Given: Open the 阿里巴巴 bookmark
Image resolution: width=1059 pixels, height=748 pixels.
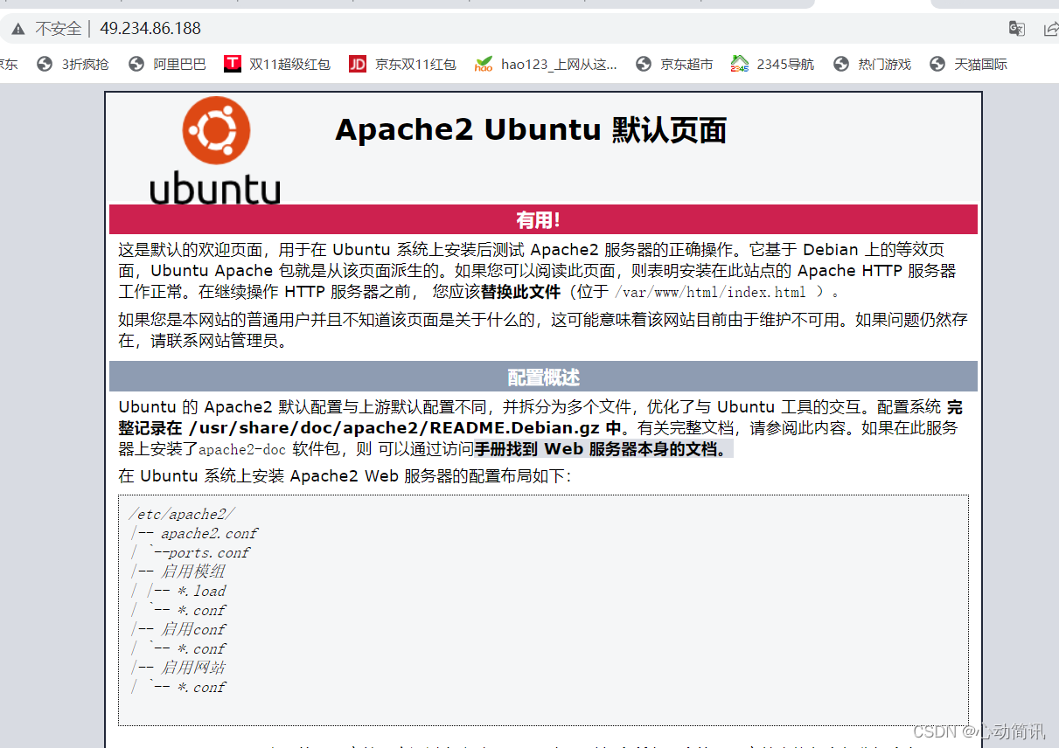Looking at the screenshot, I should (167, 64).
